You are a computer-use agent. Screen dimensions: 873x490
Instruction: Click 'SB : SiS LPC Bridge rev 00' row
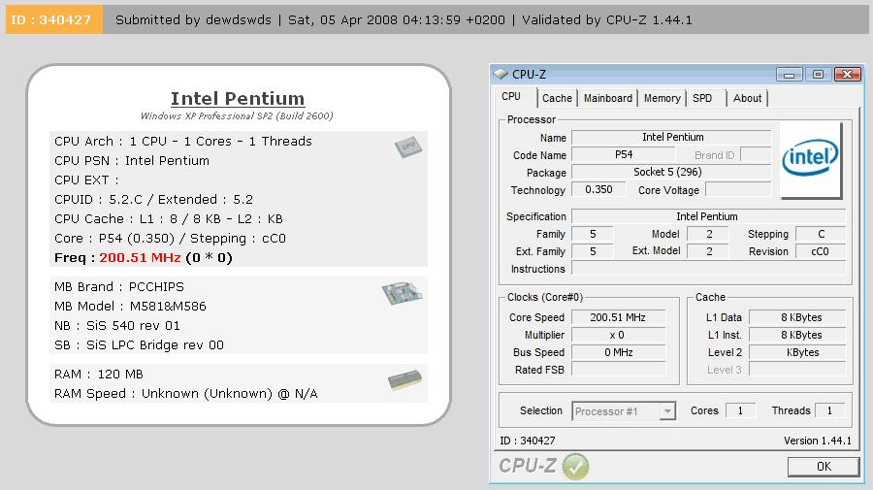pyautogui.click(x=139, y=345)
